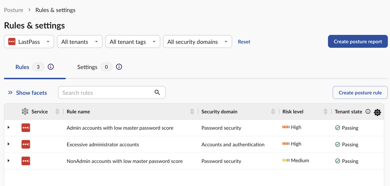The height and width of the screenshot is (186, 390).
Task: Open the All tenant tags dropdown
Action: [x=133, y=42]
